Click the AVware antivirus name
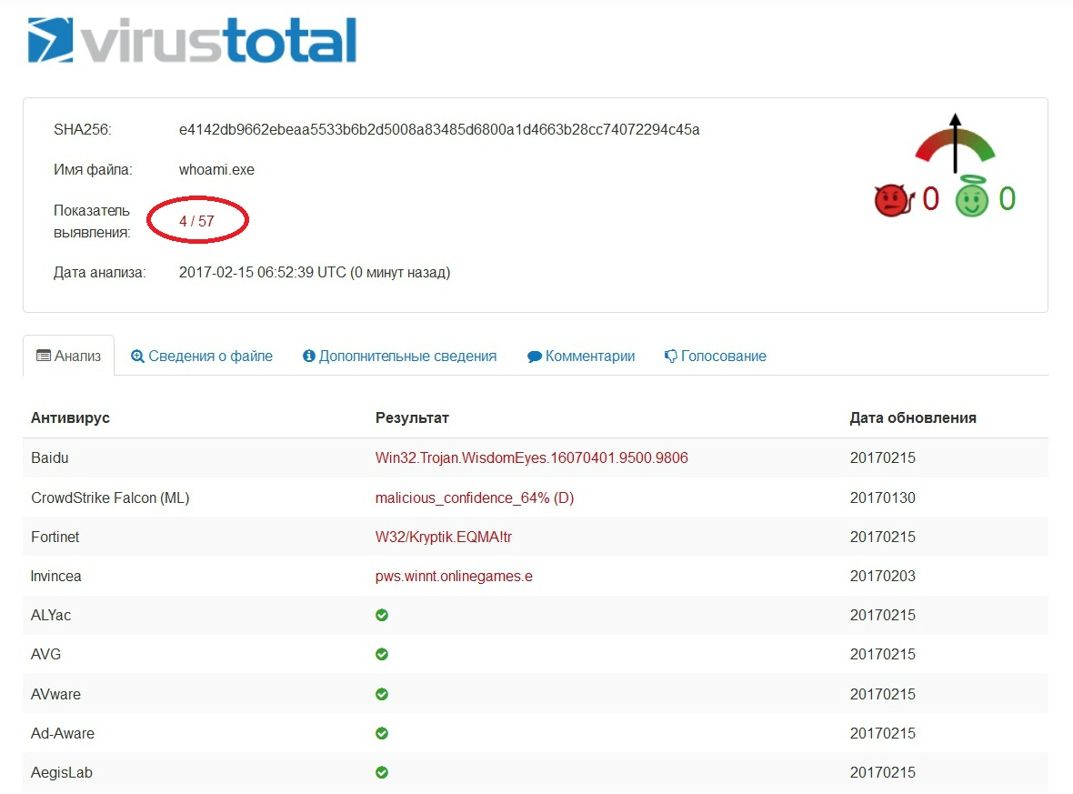Viewport: 1073px width, 794px height. click(55, 694)
